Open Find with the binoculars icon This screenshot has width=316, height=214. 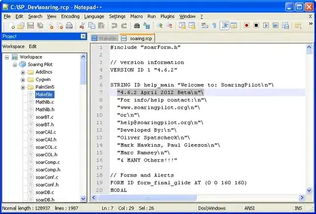pos(137,26)
